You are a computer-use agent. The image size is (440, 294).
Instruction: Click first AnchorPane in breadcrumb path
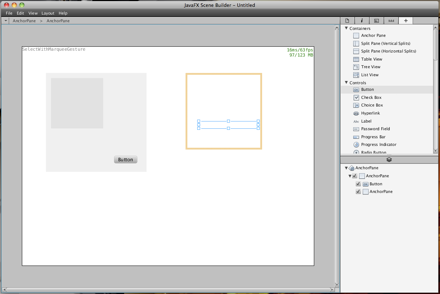point(24,21)
